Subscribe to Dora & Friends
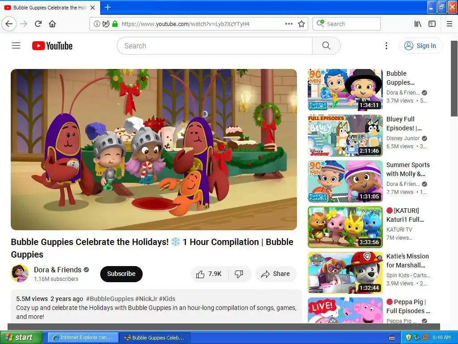Image resolution: width=458 pixels, height=344 pixels. coord(121,274)
